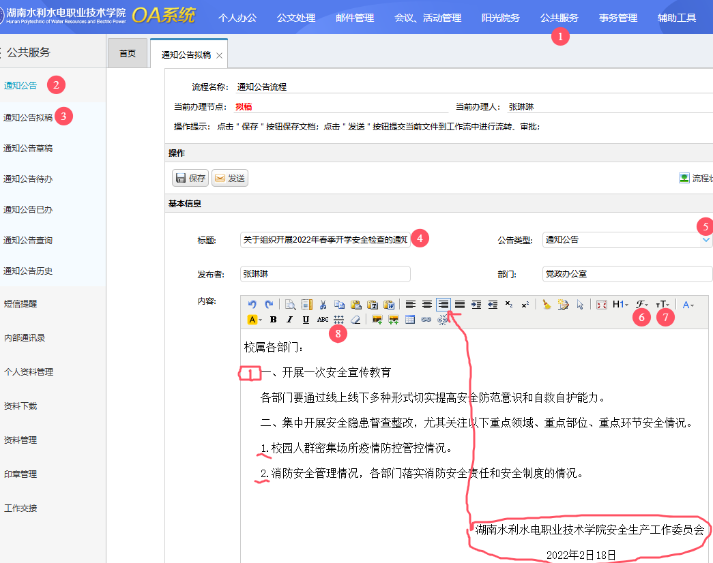Click the select-all cursor icon
The width and height of the screenshot is (713, 563).
580,305
